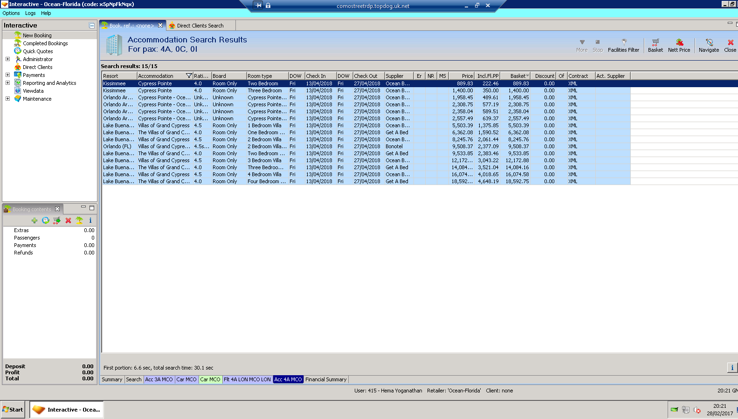Open the Accommodation column filter
The height and width of the screenshot is (419, 738).
pos(189,76)
